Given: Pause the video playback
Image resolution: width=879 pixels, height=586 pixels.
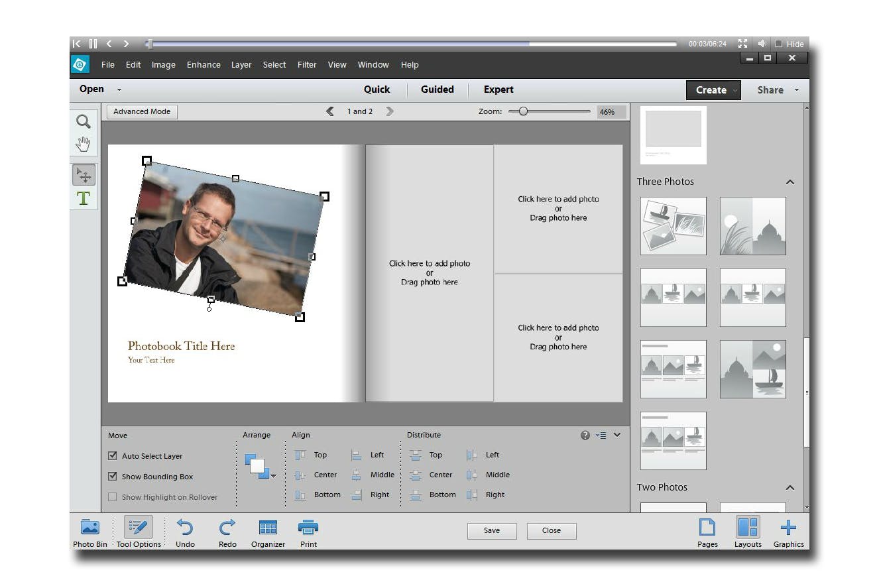Looking at the screenshot, I should pyautogui.click(x=93, y=44).
